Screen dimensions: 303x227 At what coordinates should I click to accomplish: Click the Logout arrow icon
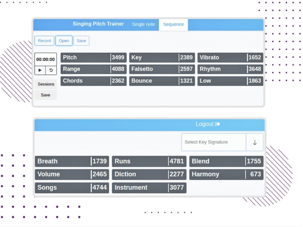pyautogui.click(x=218, y=124)
